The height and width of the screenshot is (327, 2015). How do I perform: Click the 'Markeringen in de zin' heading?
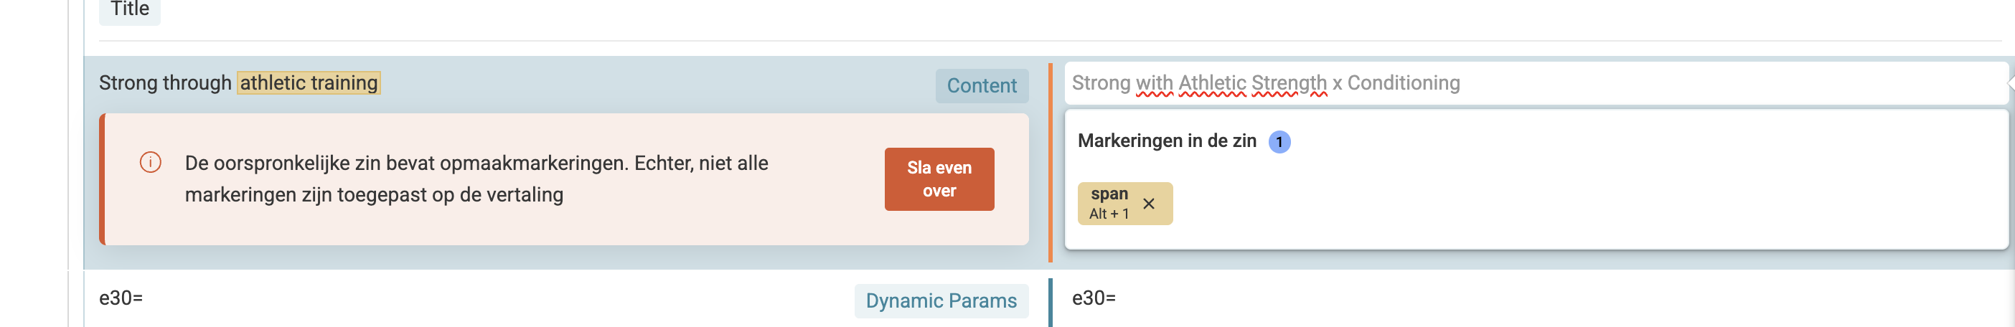[1166, 141]
